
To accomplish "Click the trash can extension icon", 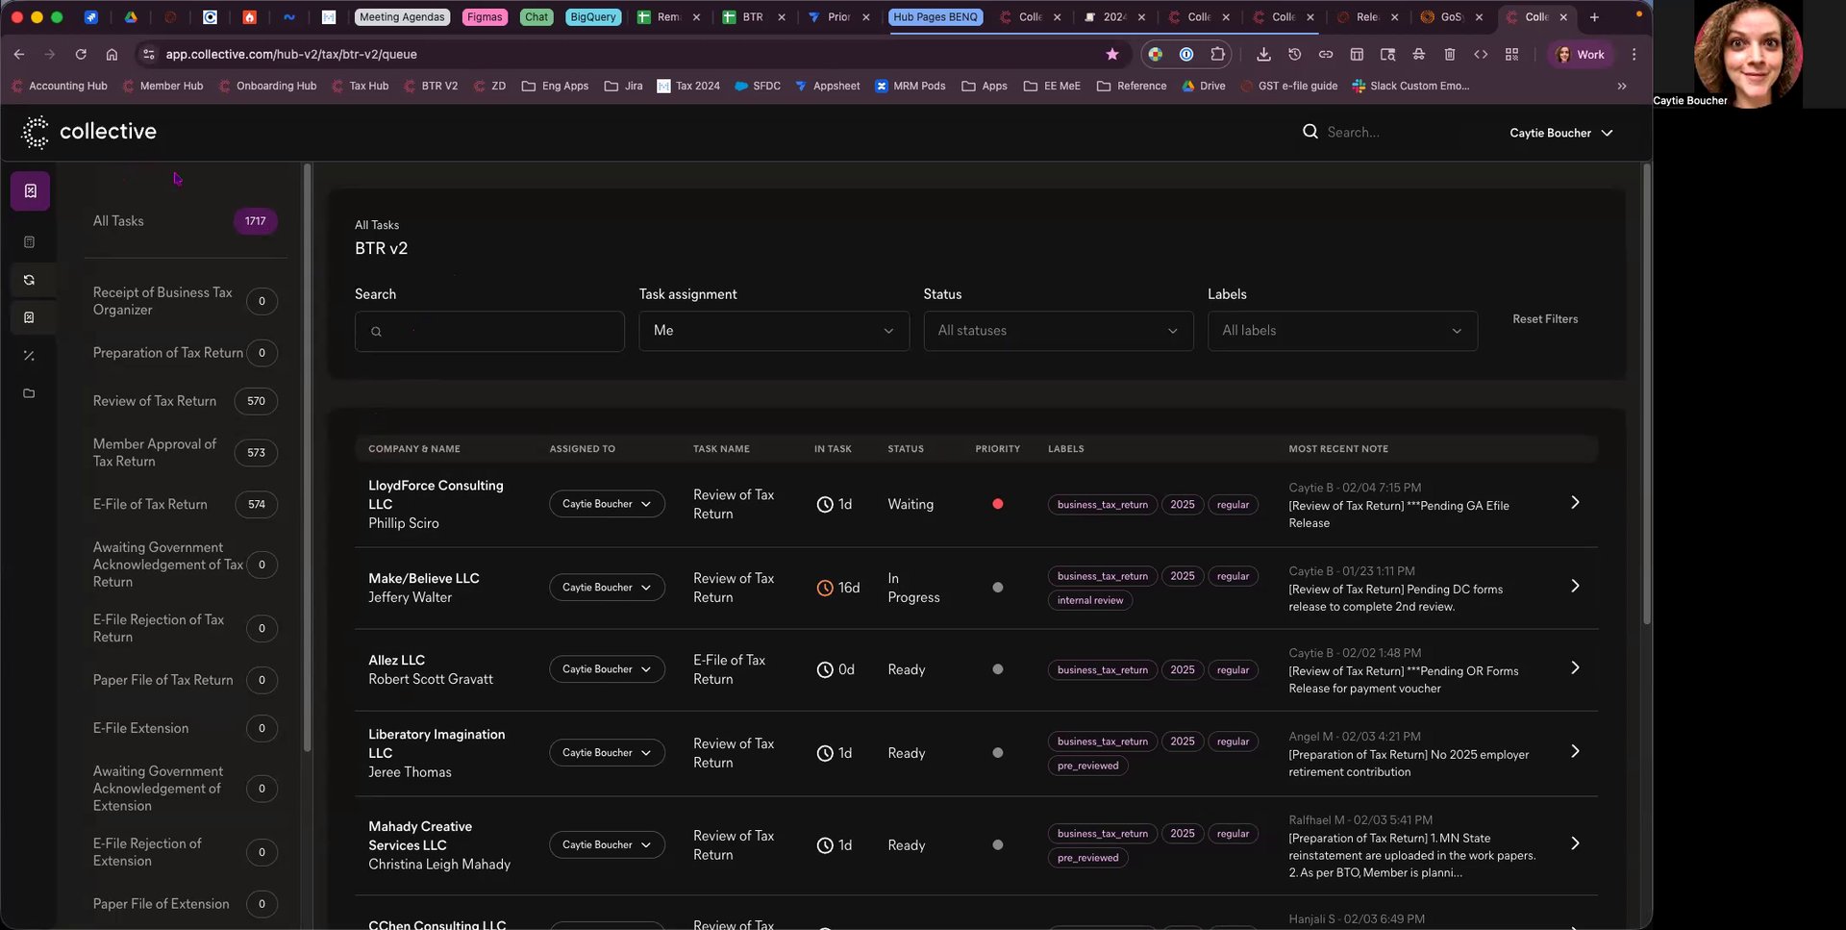I will [1450, 55].
